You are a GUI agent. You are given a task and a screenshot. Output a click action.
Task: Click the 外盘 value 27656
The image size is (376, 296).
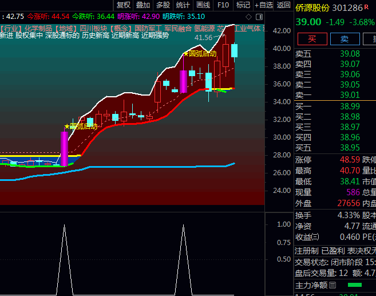click(x=349, y=203)
